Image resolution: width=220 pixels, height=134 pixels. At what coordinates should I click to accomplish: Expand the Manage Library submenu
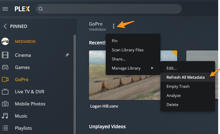click(133, 68)
